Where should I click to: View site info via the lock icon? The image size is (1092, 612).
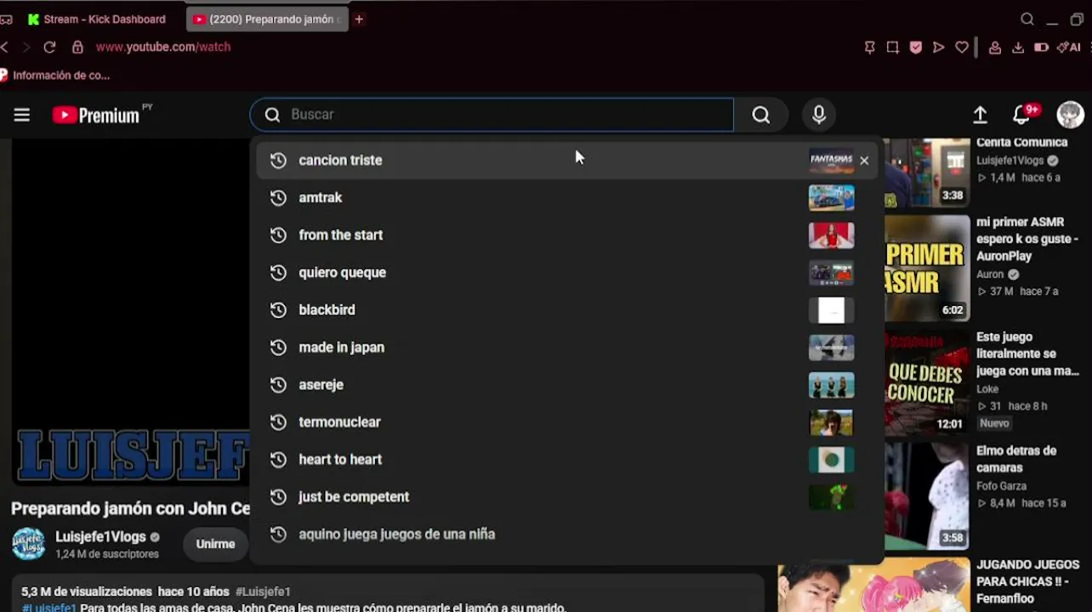pos(77,48)
